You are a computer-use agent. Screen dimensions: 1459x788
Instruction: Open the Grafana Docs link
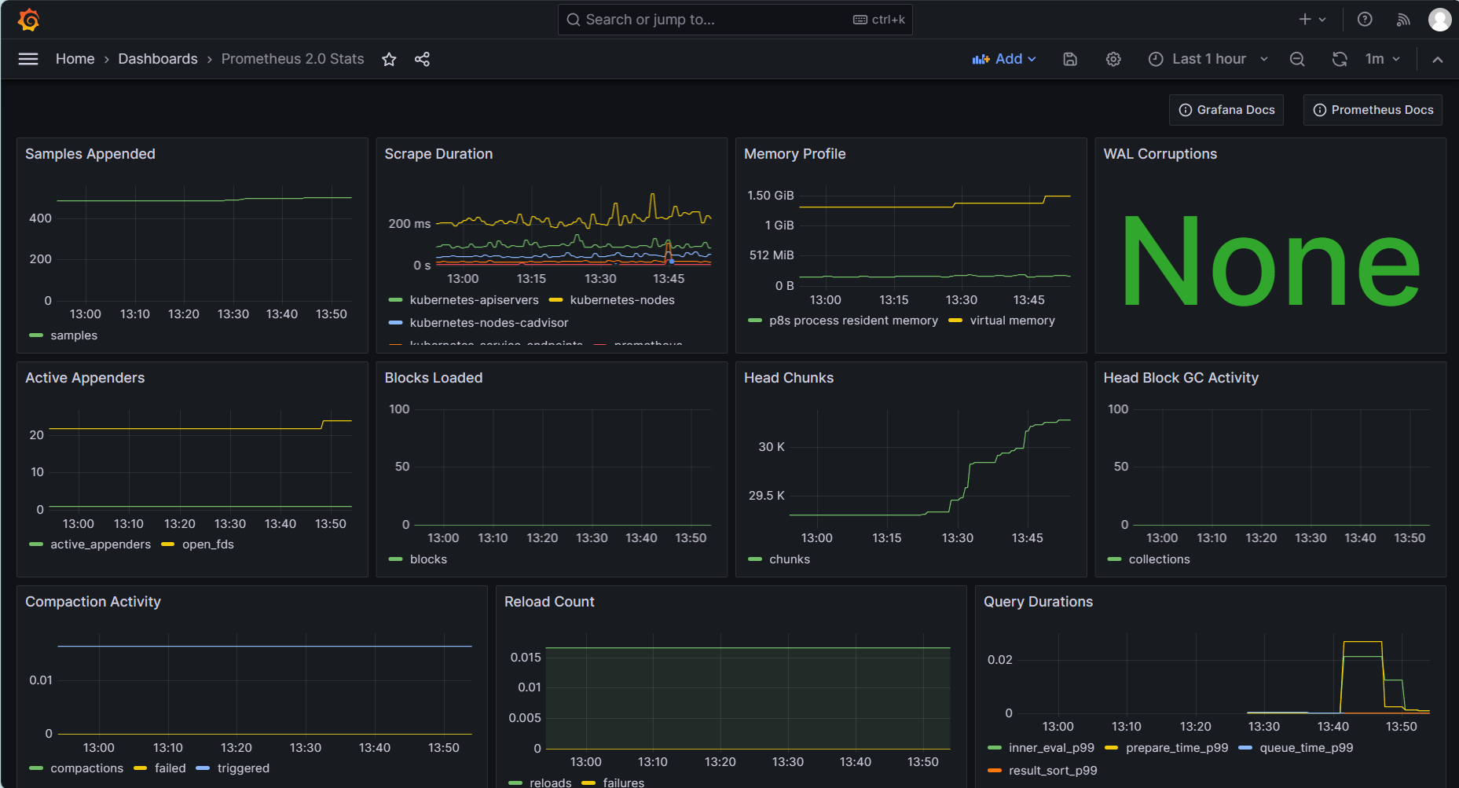[1226, 110]
